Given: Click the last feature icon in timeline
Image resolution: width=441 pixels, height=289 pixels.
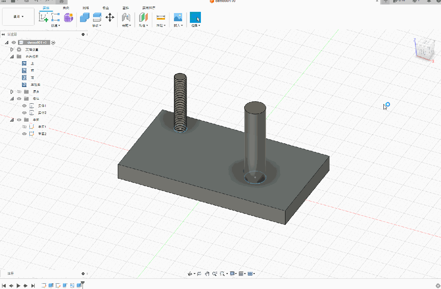Looking at the screenshot, I should (79, 285).
